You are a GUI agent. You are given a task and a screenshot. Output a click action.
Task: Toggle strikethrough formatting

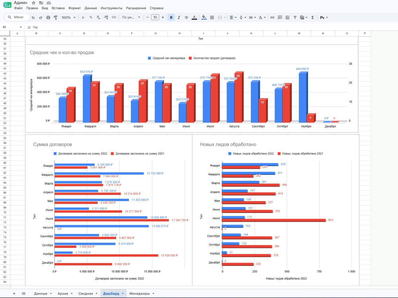pyautogui.click(x=186, y=17)
